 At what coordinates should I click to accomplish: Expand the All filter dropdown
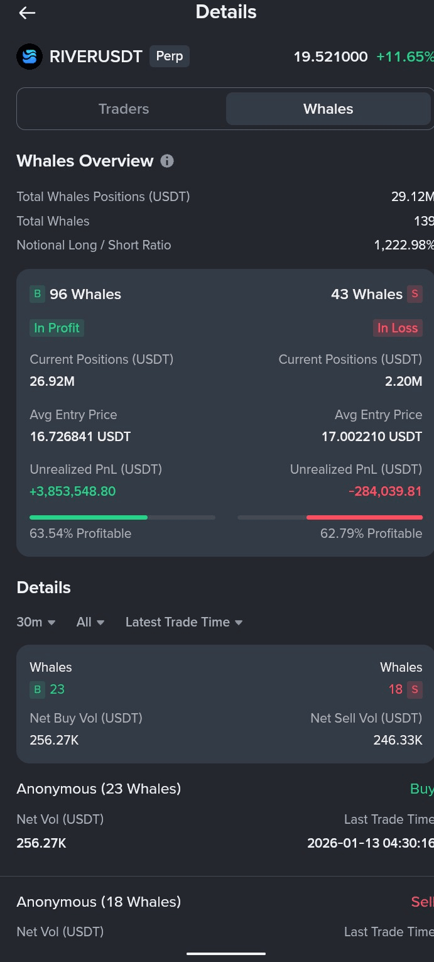pos(90,622)
